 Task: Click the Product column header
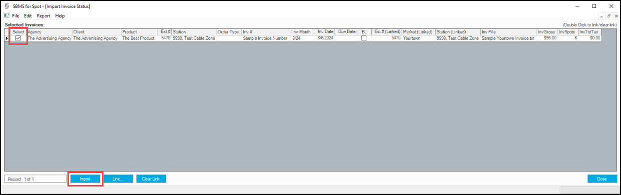pos(139,32)
